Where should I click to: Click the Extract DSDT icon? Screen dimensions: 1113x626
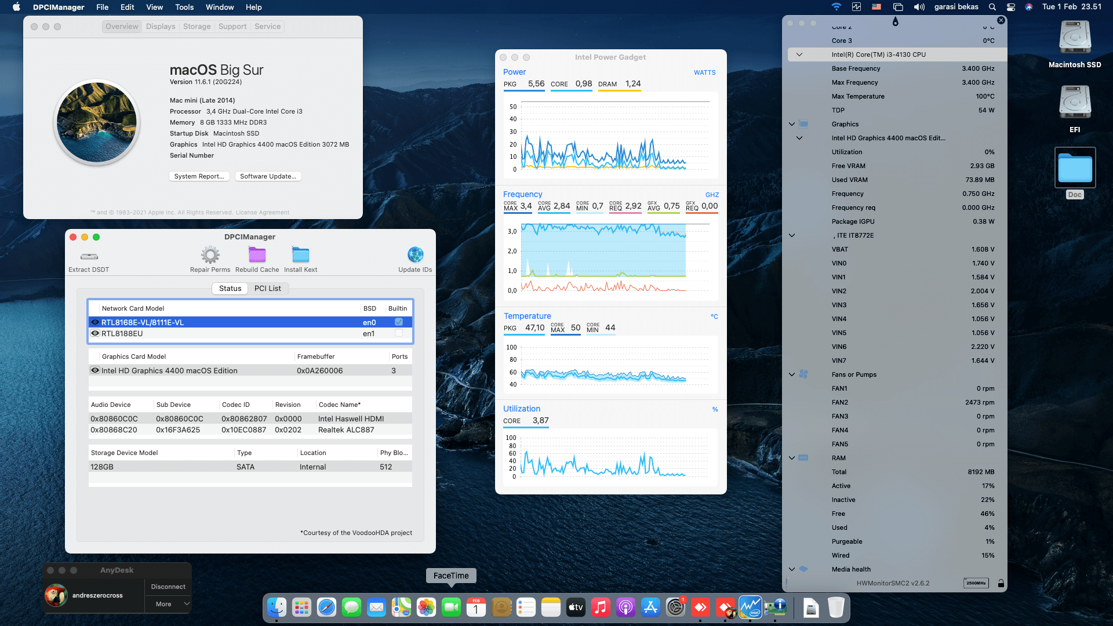pos(89,256)
